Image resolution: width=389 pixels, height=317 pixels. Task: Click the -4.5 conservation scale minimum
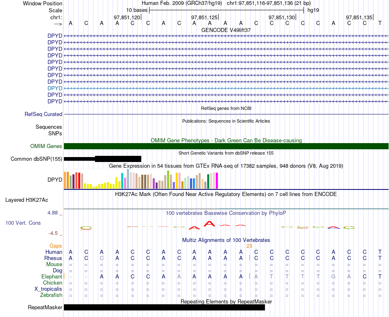point(53,233)
